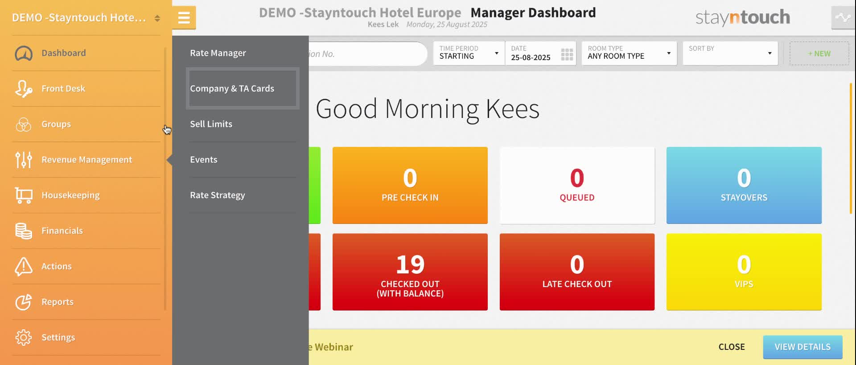The image size is (856, 365).
Task: Open the Room Type dropdown
Action: coord(629,53)
